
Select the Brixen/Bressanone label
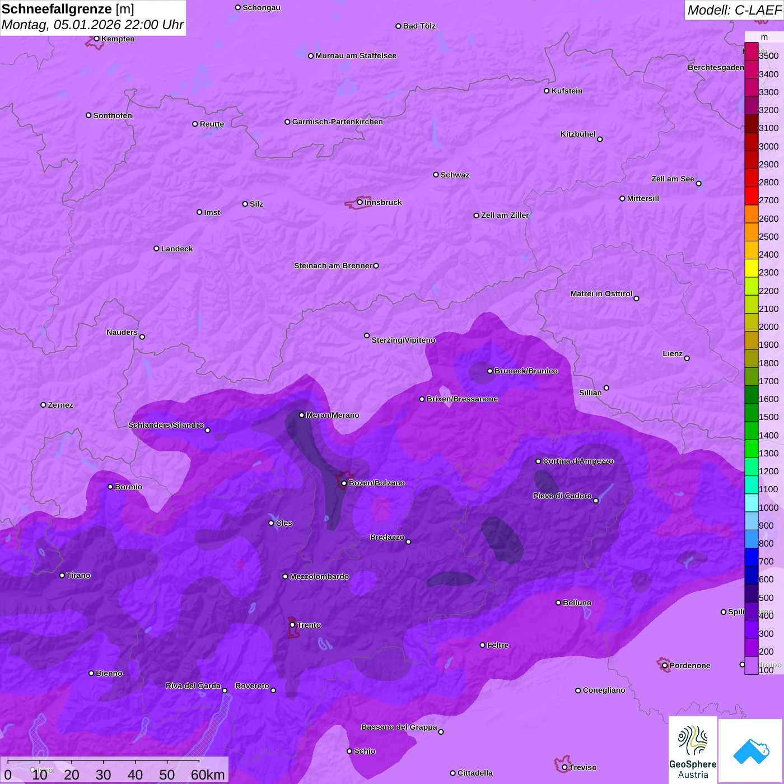click(x=462, y=399)
